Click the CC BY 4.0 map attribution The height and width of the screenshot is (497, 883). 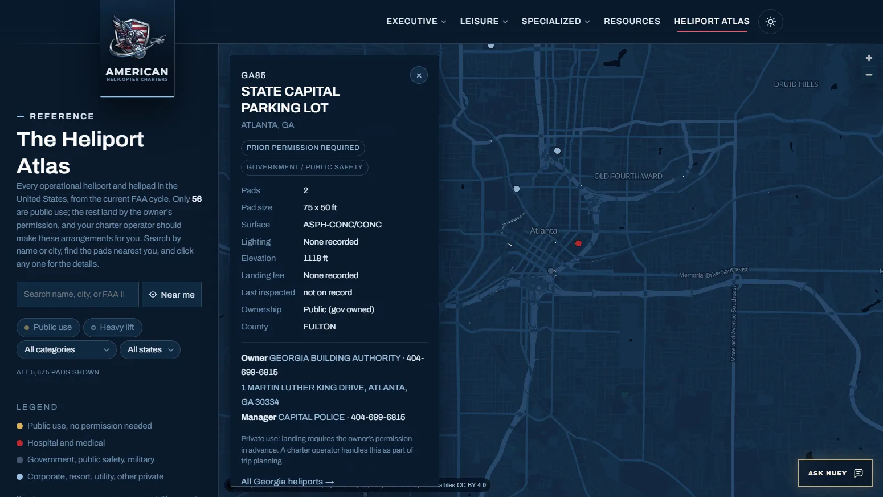click(471, 485)
